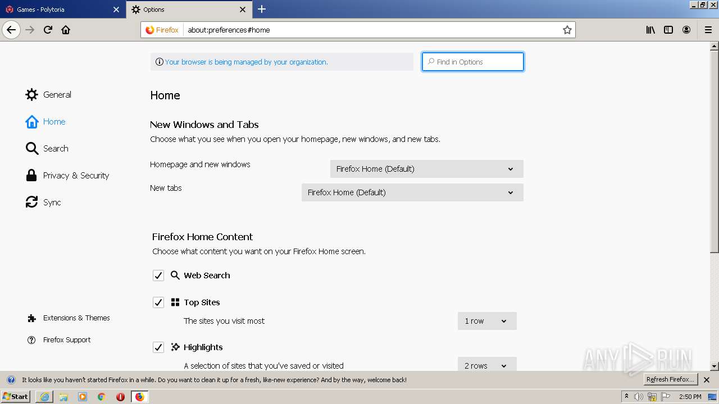Bookmark this page with the star icon

coord(567,30)
